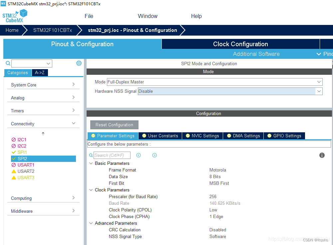Select SPI2 peripheral in Connectivity list
The image size is (333, 245).
tap(43, 159)
